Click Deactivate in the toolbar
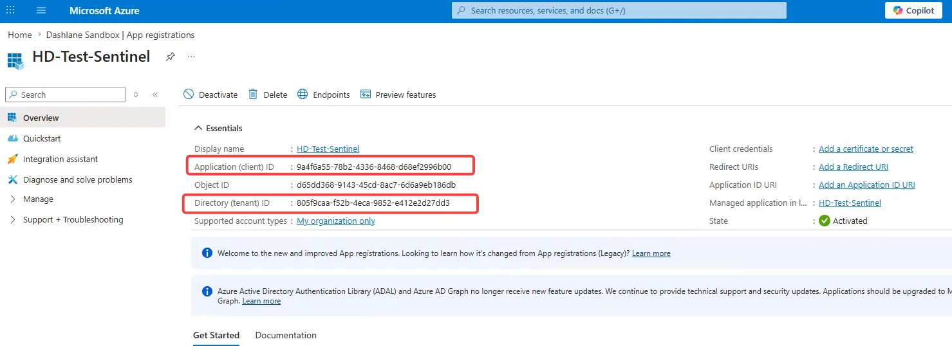The width and height of the screenshot is (952, 346). point(210,95)
